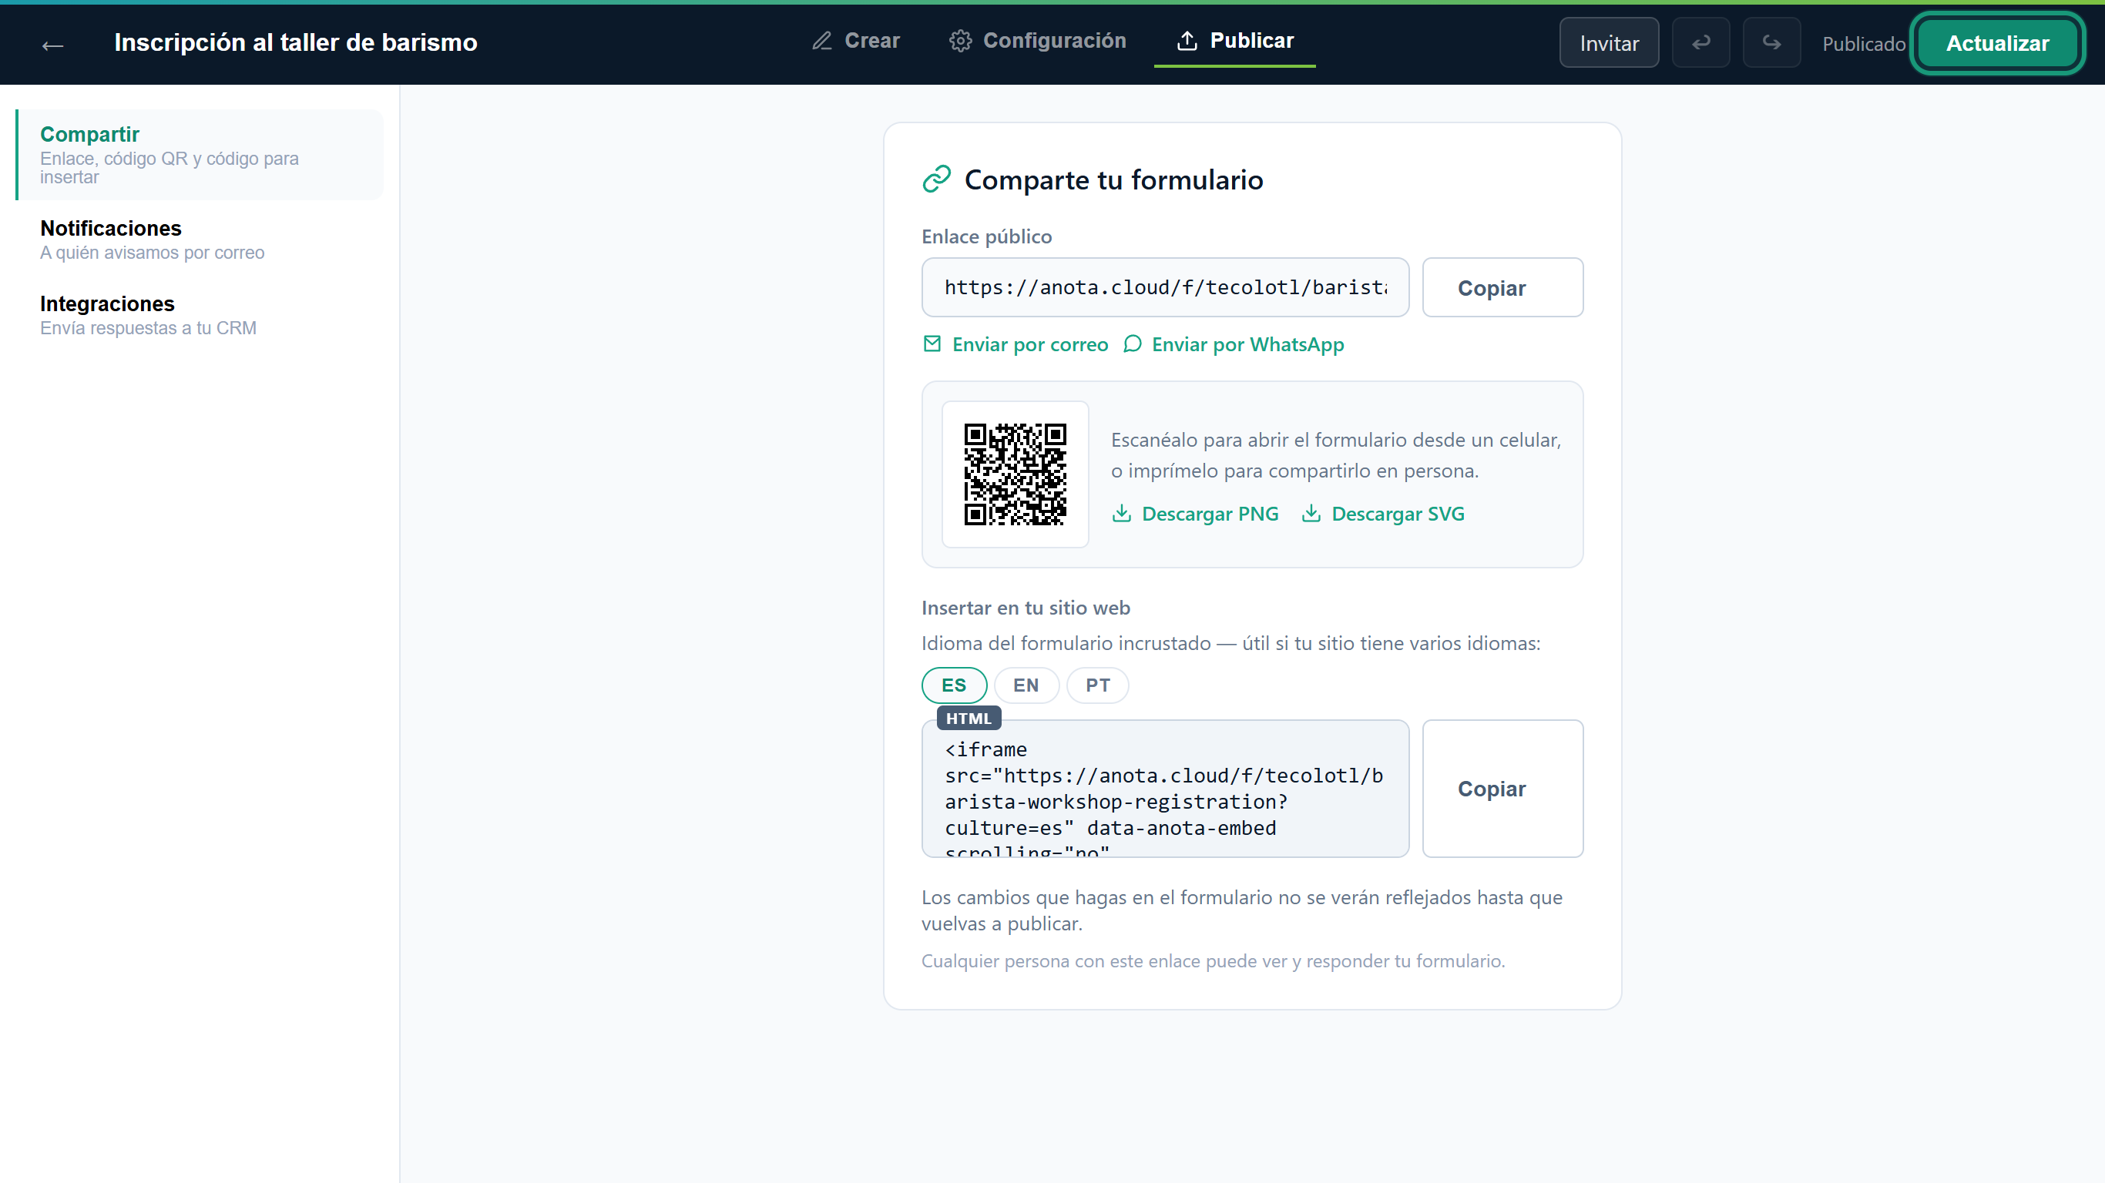Click the Descargar PNG link

click(x=1195, y=513)
